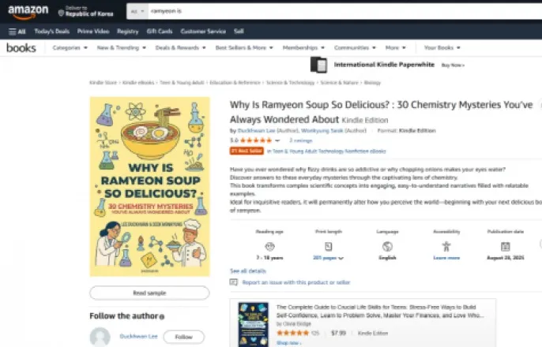Click the Accessibility person icon
Screen dimensions: 542x347
point(446,246)
